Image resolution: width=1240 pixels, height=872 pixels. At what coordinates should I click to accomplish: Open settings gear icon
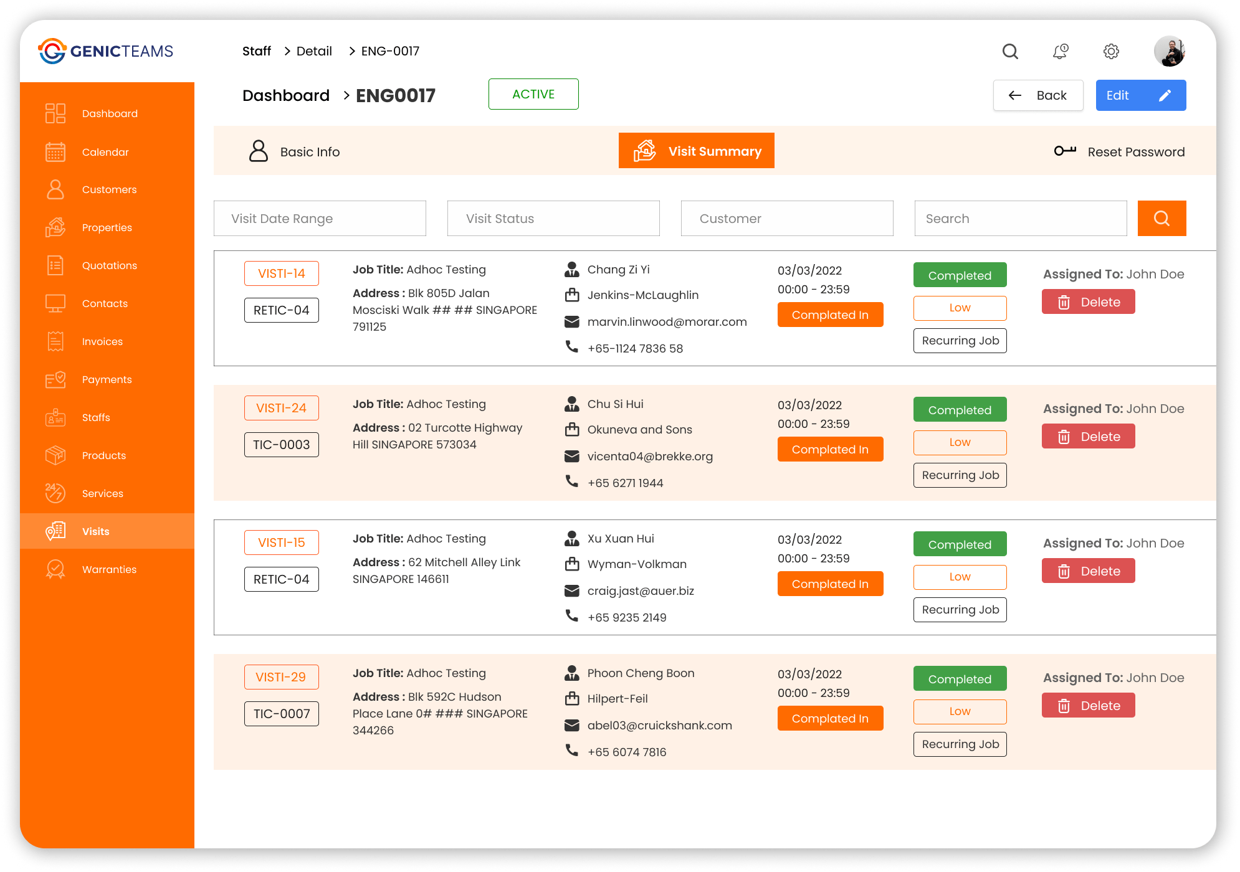coord(1111,51)
